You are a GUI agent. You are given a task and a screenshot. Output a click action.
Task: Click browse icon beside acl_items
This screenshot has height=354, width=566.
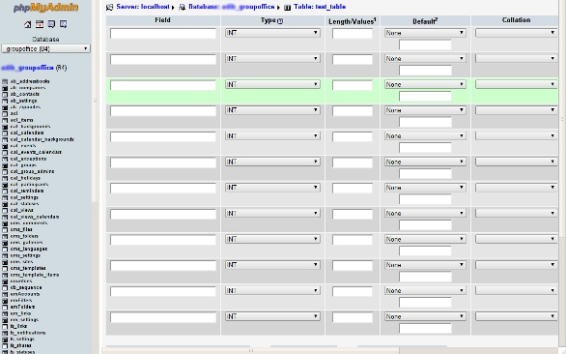(5, 120)
